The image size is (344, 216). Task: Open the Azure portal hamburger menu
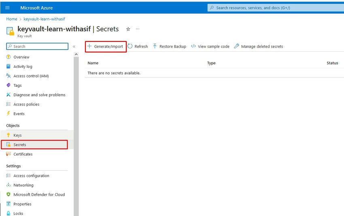tap(7, 8)
